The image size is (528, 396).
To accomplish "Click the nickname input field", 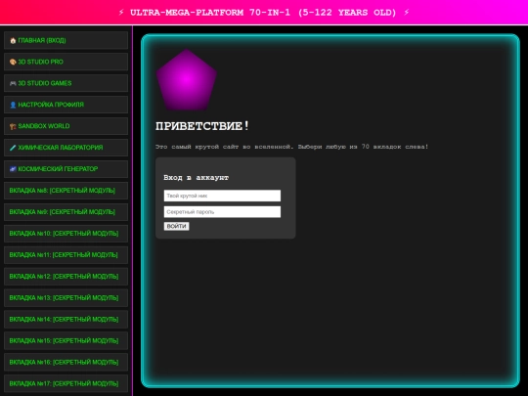I will tap(222, 196).
